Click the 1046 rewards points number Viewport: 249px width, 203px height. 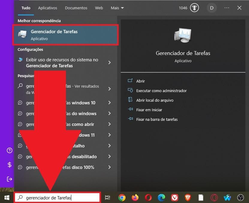(183, 8)
